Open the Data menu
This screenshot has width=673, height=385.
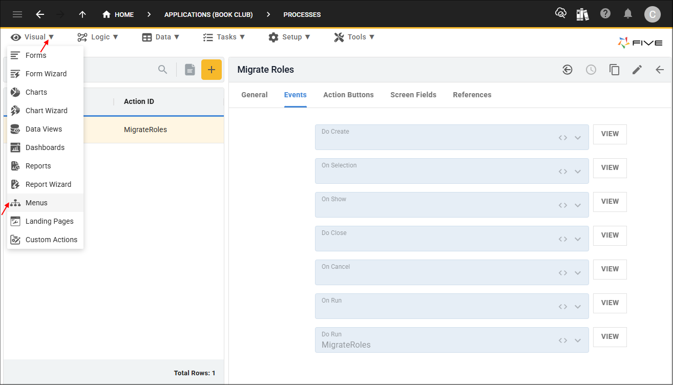pos(161,37)
